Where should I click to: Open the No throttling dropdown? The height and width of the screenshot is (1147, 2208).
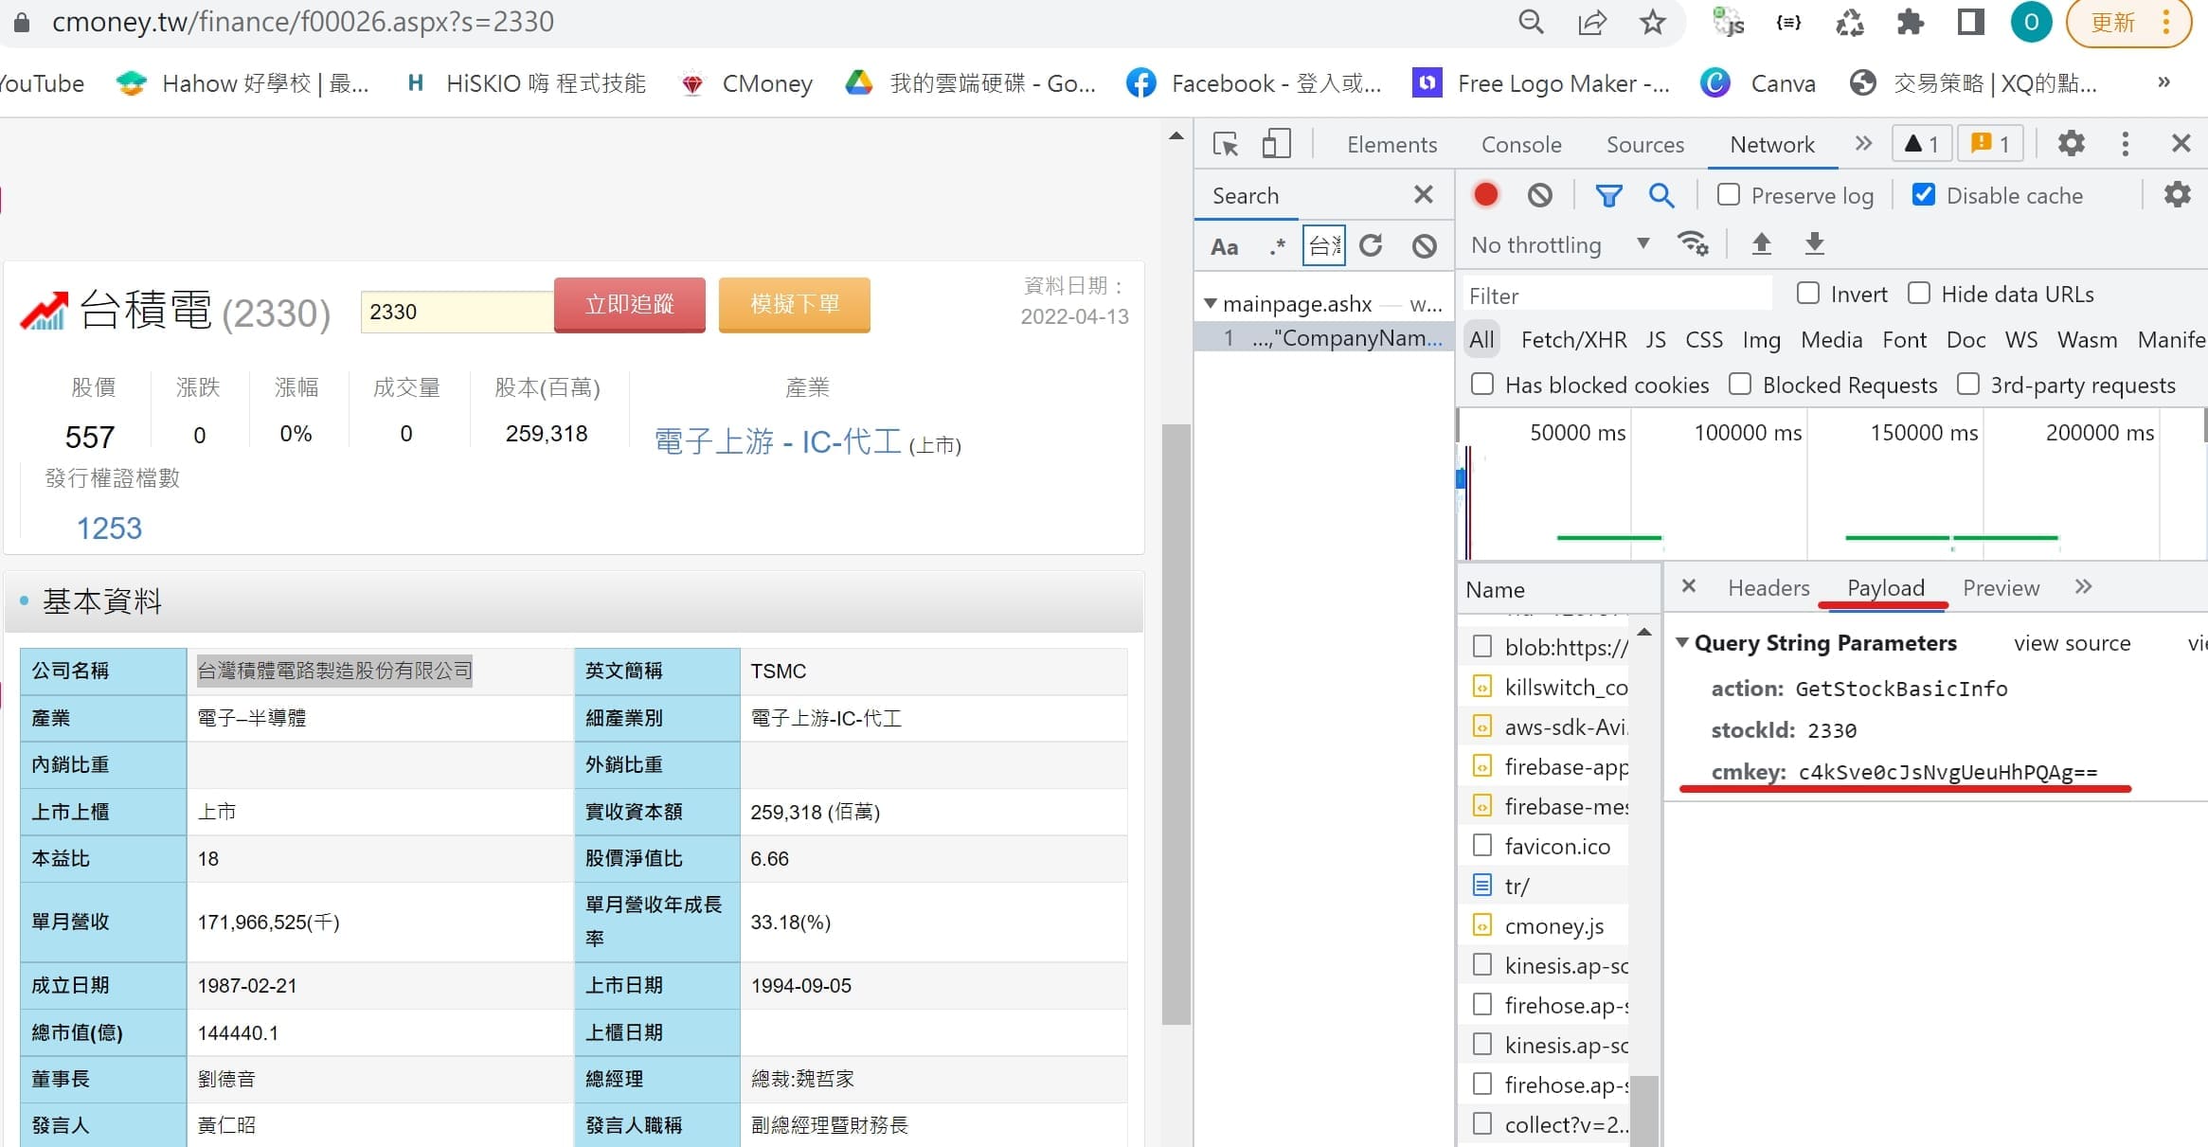[1560, 244]
